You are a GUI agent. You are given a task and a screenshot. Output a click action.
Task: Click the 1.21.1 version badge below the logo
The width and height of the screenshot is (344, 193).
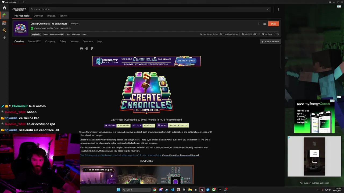137,125
